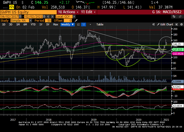Expand the chart type options arrow
Image resolution: width=184 pixels, height=132 pixels.
pos(90,25)
